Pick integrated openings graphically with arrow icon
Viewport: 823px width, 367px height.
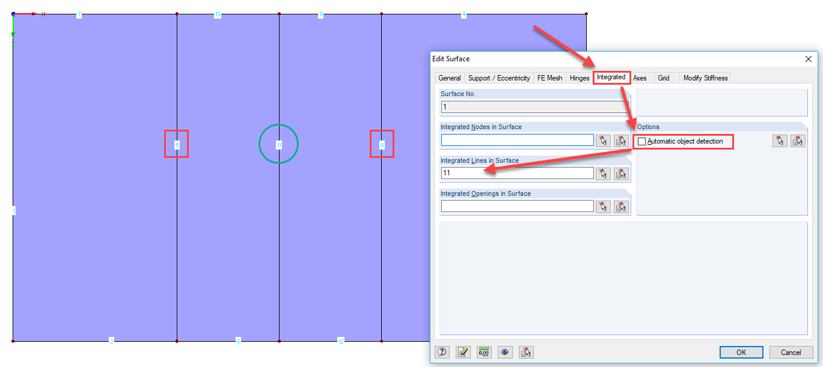[x=603, y=207]
